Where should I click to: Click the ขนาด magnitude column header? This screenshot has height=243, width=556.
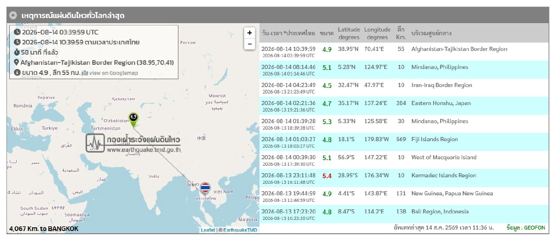coord(327,33)
